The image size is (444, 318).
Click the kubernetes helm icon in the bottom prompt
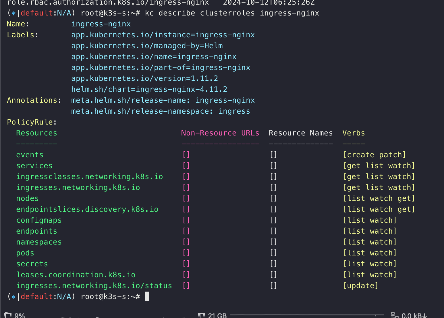[x=13, y=296]
